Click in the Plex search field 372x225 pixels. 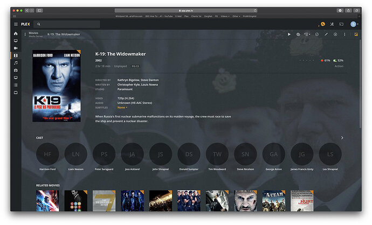pos(67,24)
